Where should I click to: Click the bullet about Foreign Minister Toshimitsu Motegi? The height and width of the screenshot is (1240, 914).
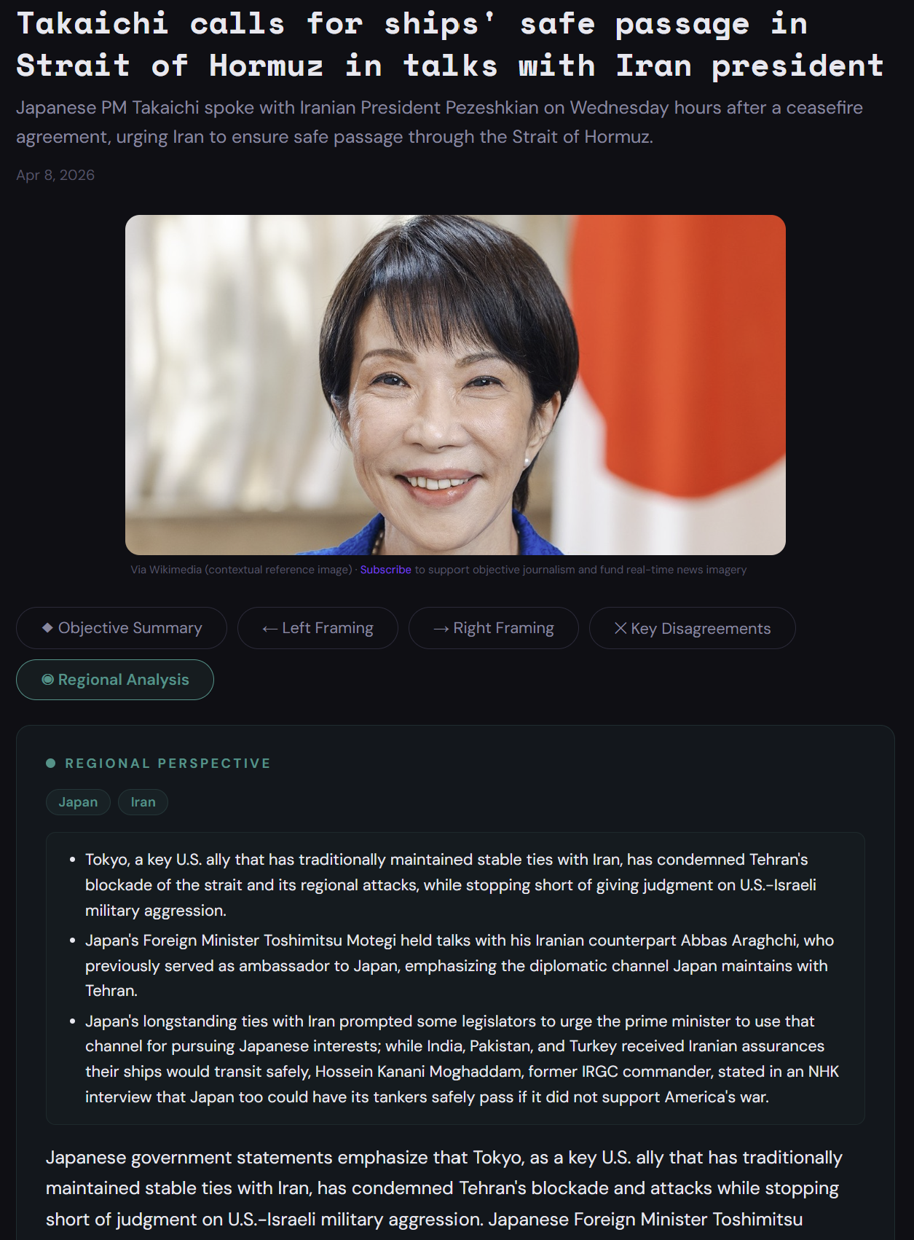click(x=460, y=965)
